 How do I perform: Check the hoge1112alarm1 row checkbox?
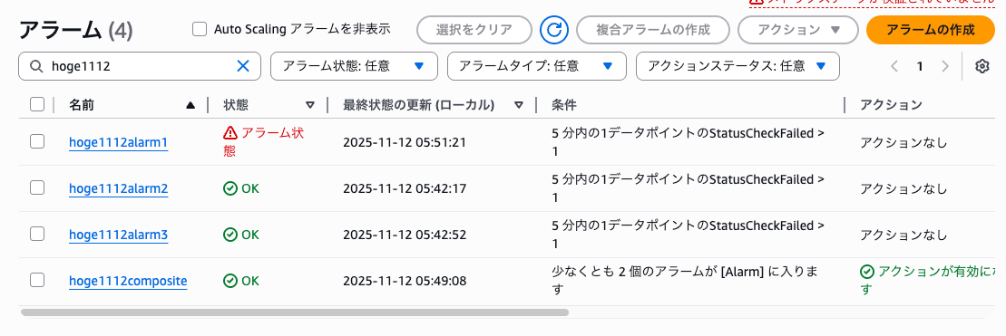pos(37,141)
